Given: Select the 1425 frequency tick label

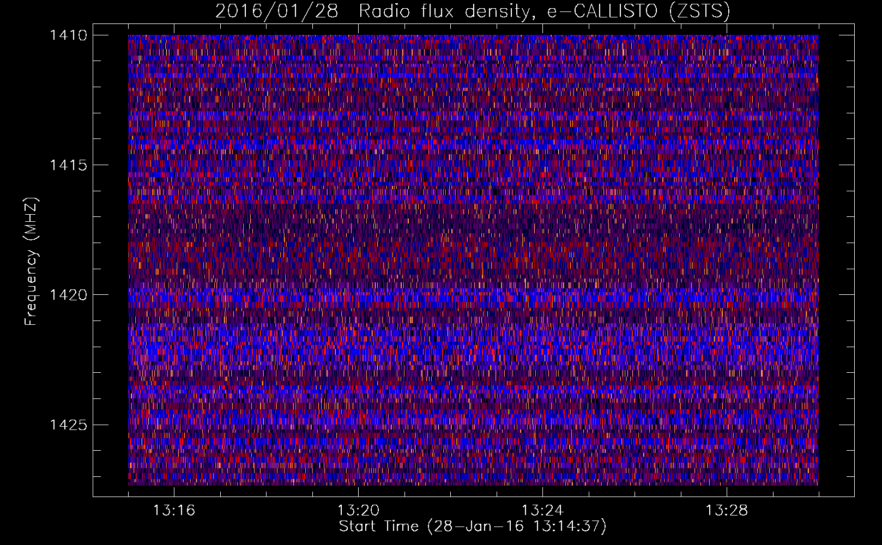Looking at the screenshot, I should click(68, 425).
